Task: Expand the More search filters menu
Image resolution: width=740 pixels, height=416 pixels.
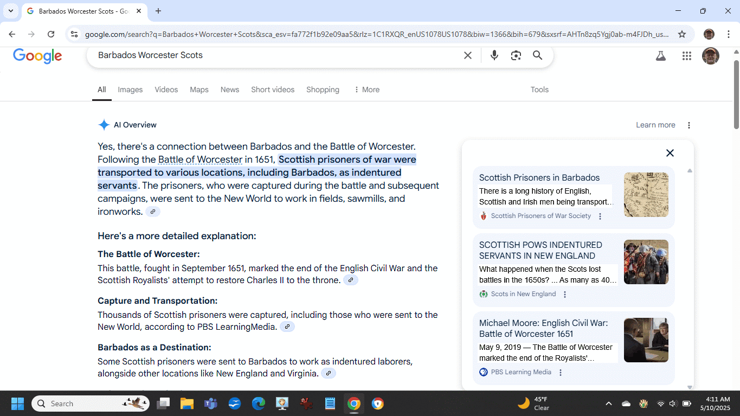Action: coord(366,90)
